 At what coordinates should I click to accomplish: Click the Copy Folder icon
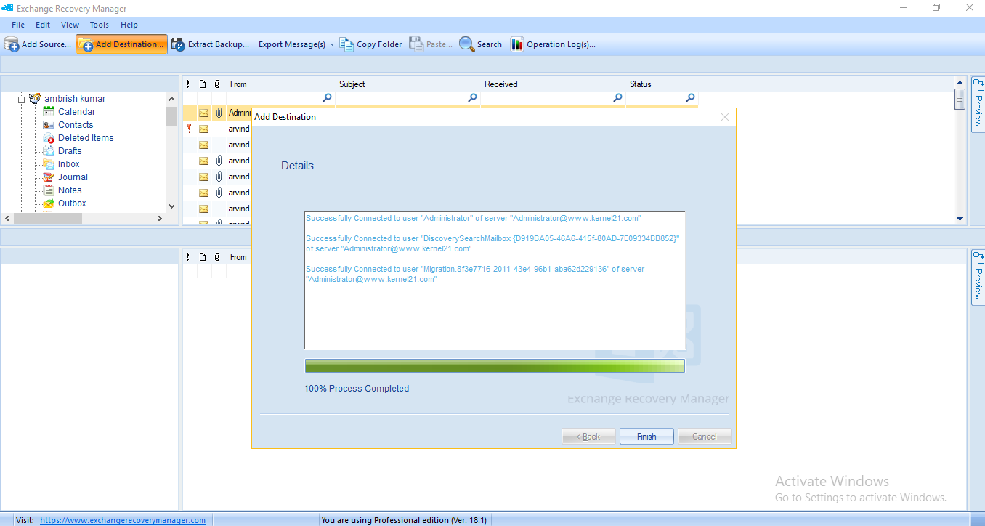[x=346, y=44]
